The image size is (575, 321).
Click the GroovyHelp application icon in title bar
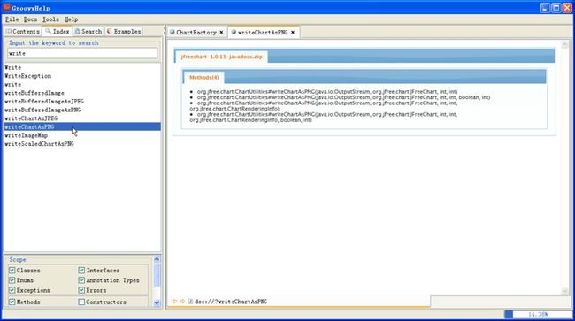point(6,7)
